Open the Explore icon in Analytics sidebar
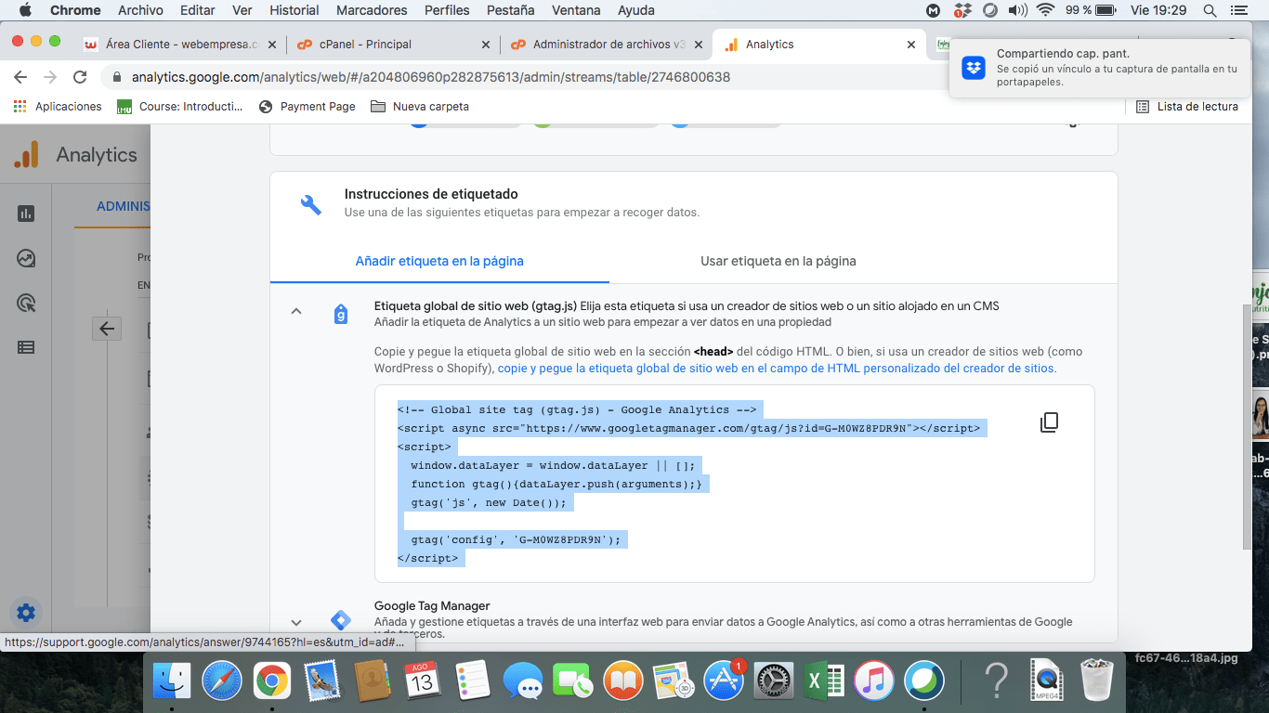The image size is (1269, 713). (26, 259)
